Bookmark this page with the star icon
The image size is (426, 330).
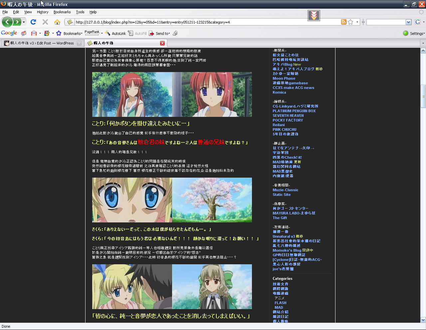[x=350, y=22]
